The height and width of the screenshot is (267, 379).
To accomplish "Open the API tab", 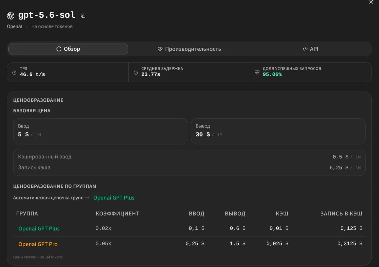I will point(310,49).
